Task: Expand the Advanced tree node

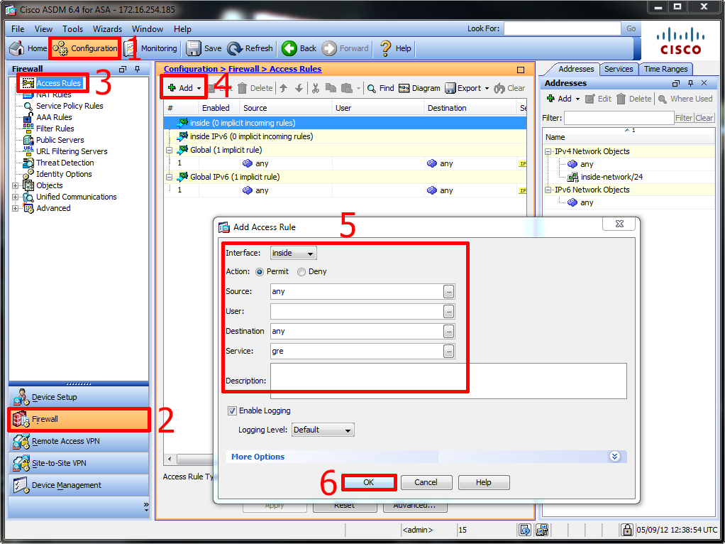Action: 16,208
